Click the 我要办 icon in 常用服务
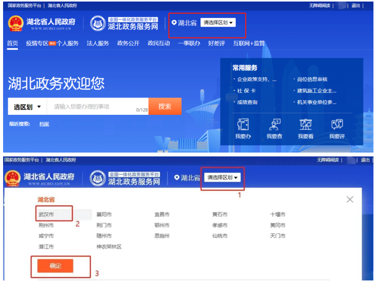This screenshot has height=282, width=375. coord(243,124)
